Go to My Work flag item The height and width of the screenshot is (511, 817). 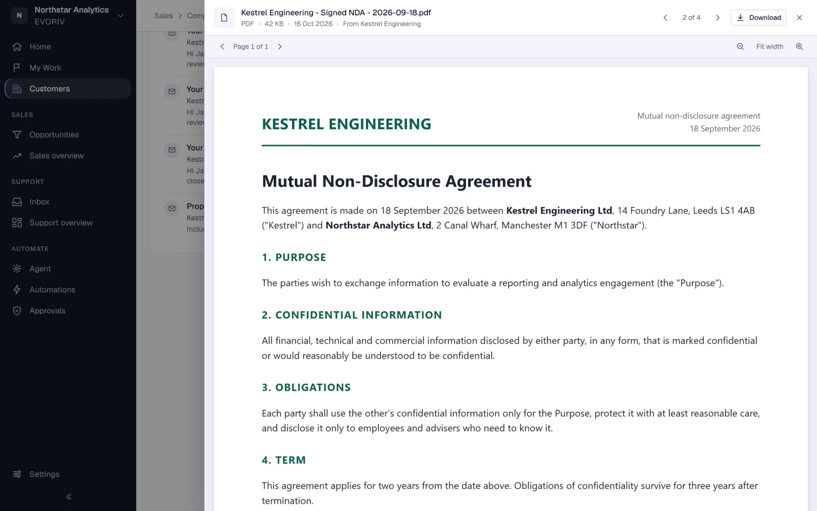pyautogui.click(x=67, y=67)
